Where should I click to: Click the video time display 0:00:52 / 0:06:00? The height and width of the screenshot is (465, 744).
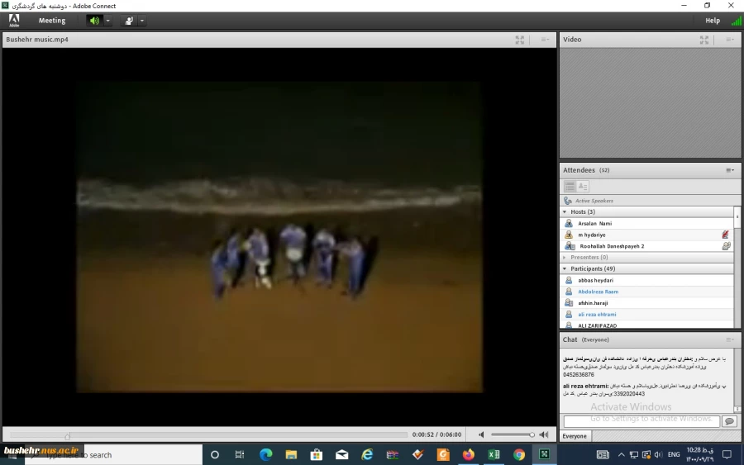click(436, 434)
